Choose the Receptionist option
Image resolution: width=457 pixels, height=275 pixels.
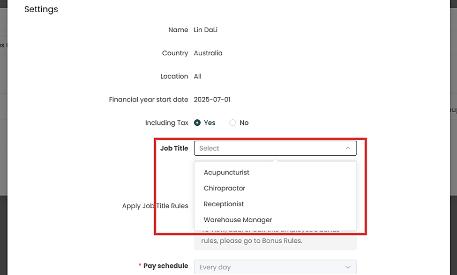coord(224,204)
